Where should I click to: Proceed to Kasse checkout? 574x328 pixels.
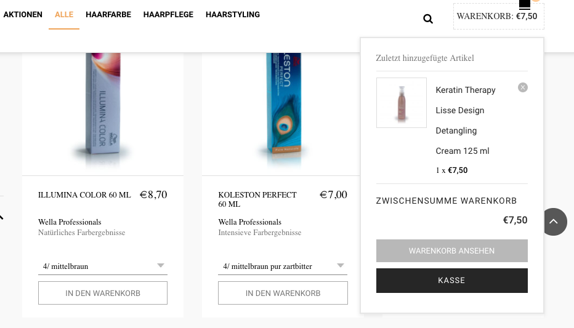tap(451, 281)
